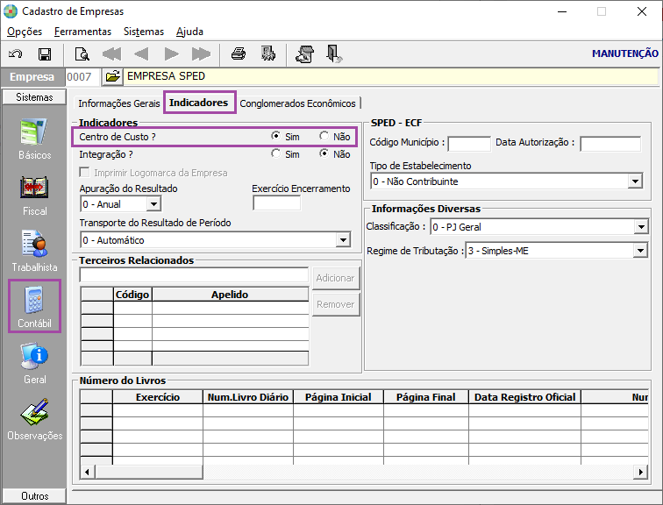Open the Tipo de Estabelecimento dropdown
The height and width of the screenshot is (505, 663).
click(x=635, y=181)
